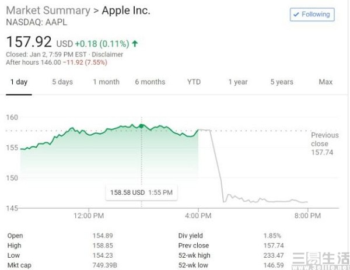Show the 6 months chart

click(x=150, y=82)
